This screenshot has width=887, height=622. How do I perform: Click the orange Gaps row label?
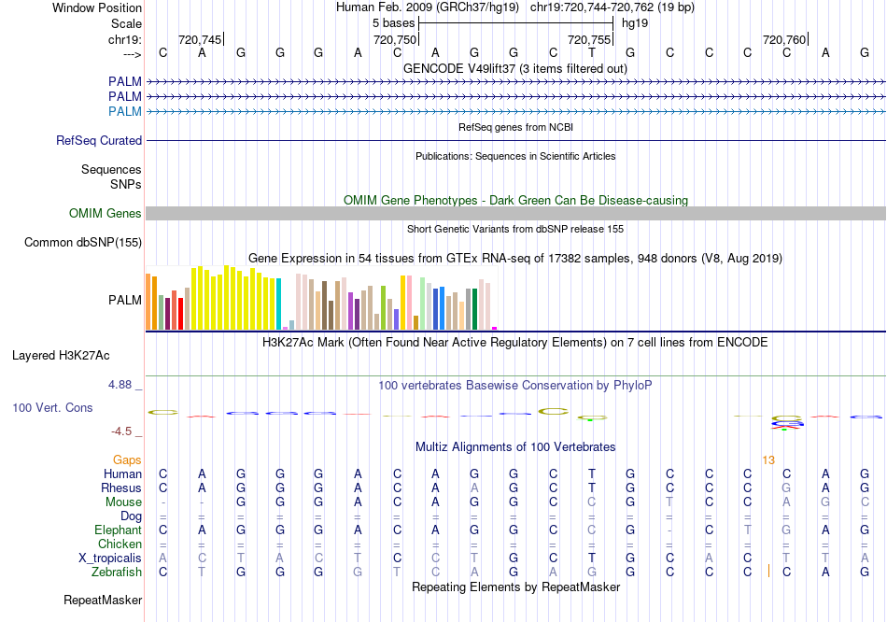(x=127, y=460)
